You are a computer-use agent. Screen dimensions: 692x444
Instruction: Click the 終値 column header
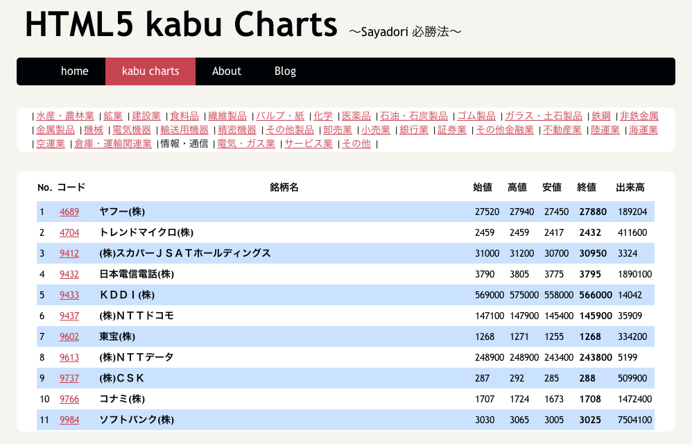(x=587, y=187)
